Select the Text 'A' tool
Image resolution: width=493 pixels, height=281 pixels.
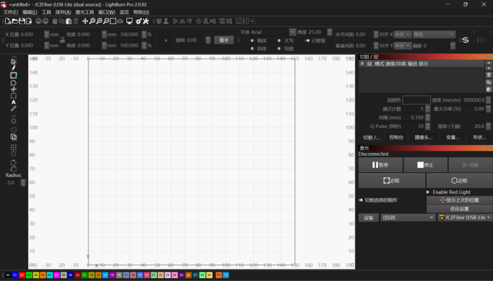click(14, 102)
